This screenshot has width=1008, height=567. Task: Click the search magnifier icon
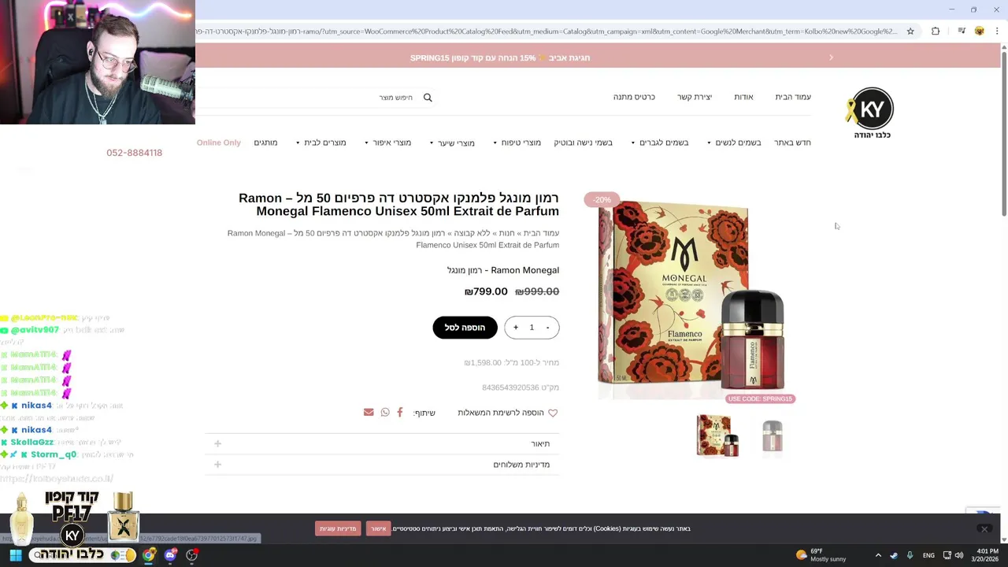pyautogui.click(x=428, y=98)
